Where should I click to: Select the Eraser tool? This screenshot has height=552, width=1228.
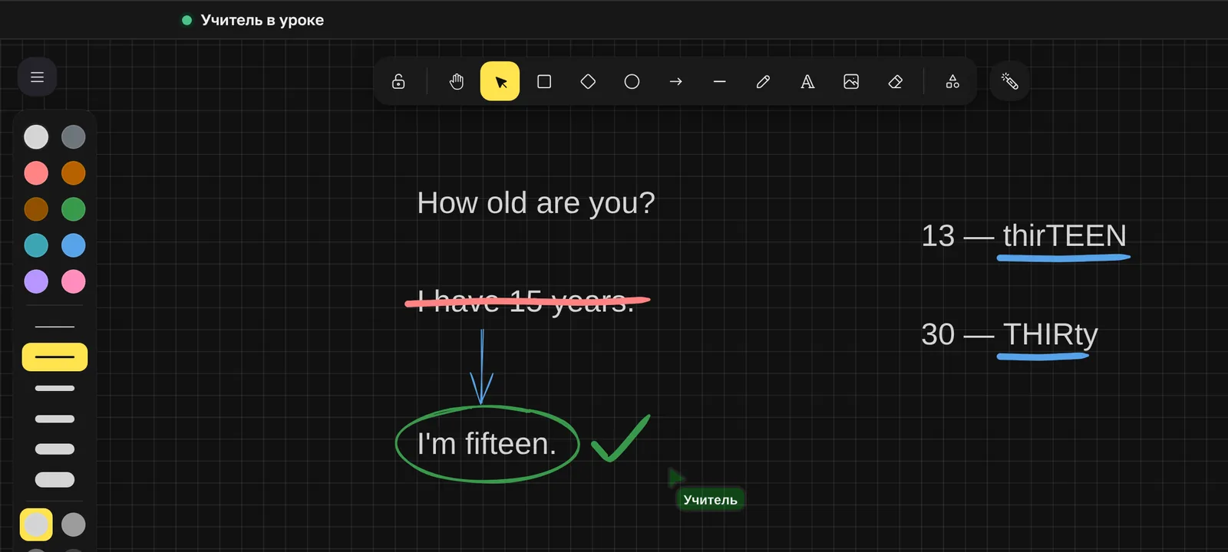pyautogui.click(x=895, y=81)
